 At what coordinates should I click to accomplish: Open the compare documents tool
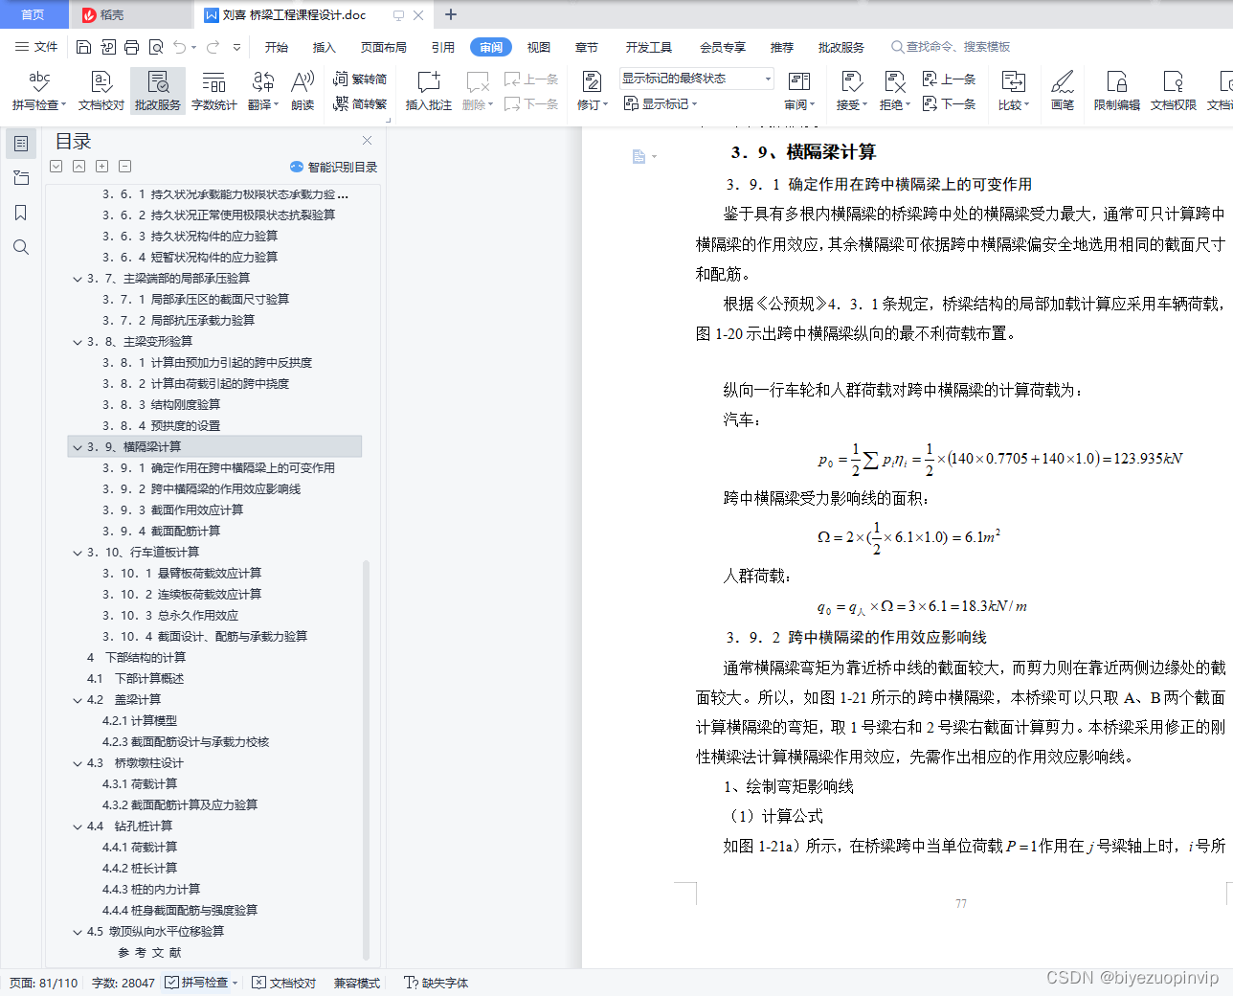(x=1013, y=91)
